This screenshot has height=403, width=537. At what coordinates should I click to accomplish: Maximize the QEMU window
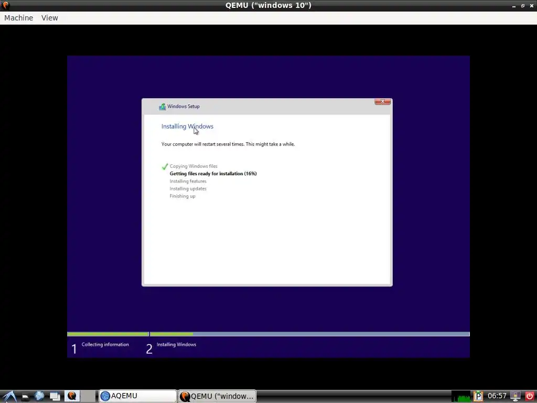pyautogui.click(x=523, y=6)
